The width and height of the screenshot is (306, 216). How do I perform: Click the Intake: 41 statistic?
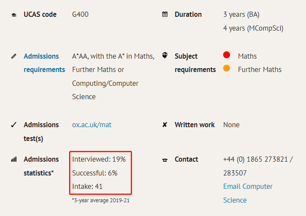(x=87, y=186)
